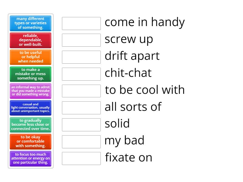Select the purple 'informal way to admit' card
Image resolution: width=243 pixels, height=182 pixels.
[30, 91]
